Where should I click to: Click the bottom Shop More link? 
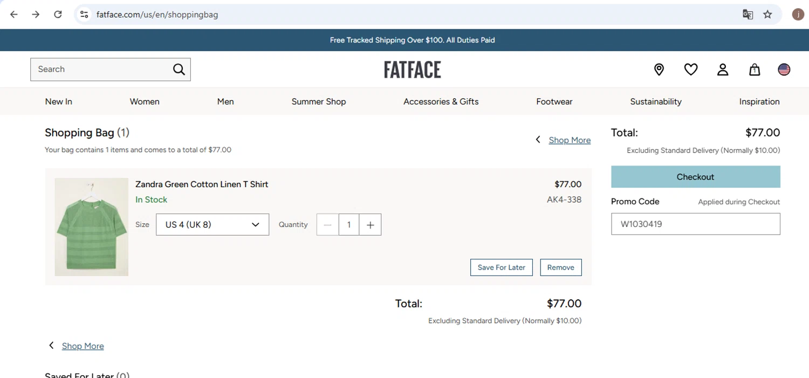click(83, 346)
